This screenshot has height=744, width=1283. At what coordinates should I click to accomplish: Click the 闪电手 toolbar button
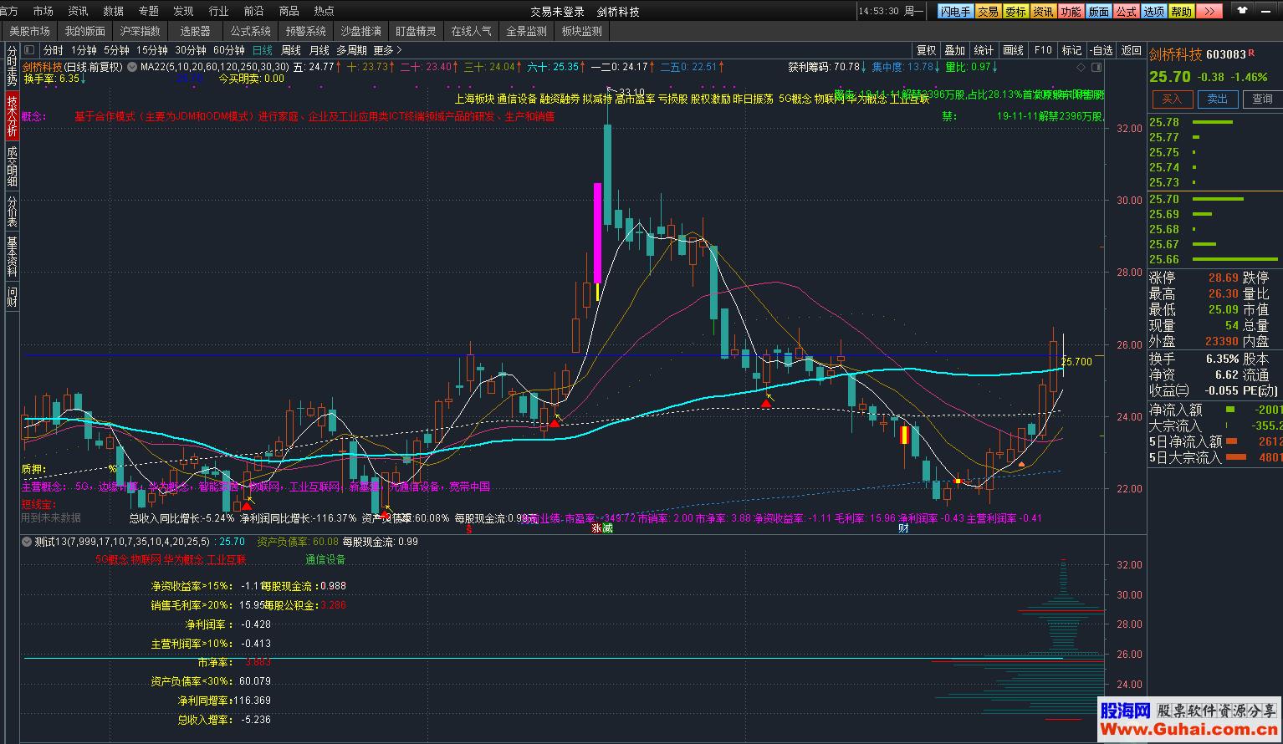(x=955, y=12)
